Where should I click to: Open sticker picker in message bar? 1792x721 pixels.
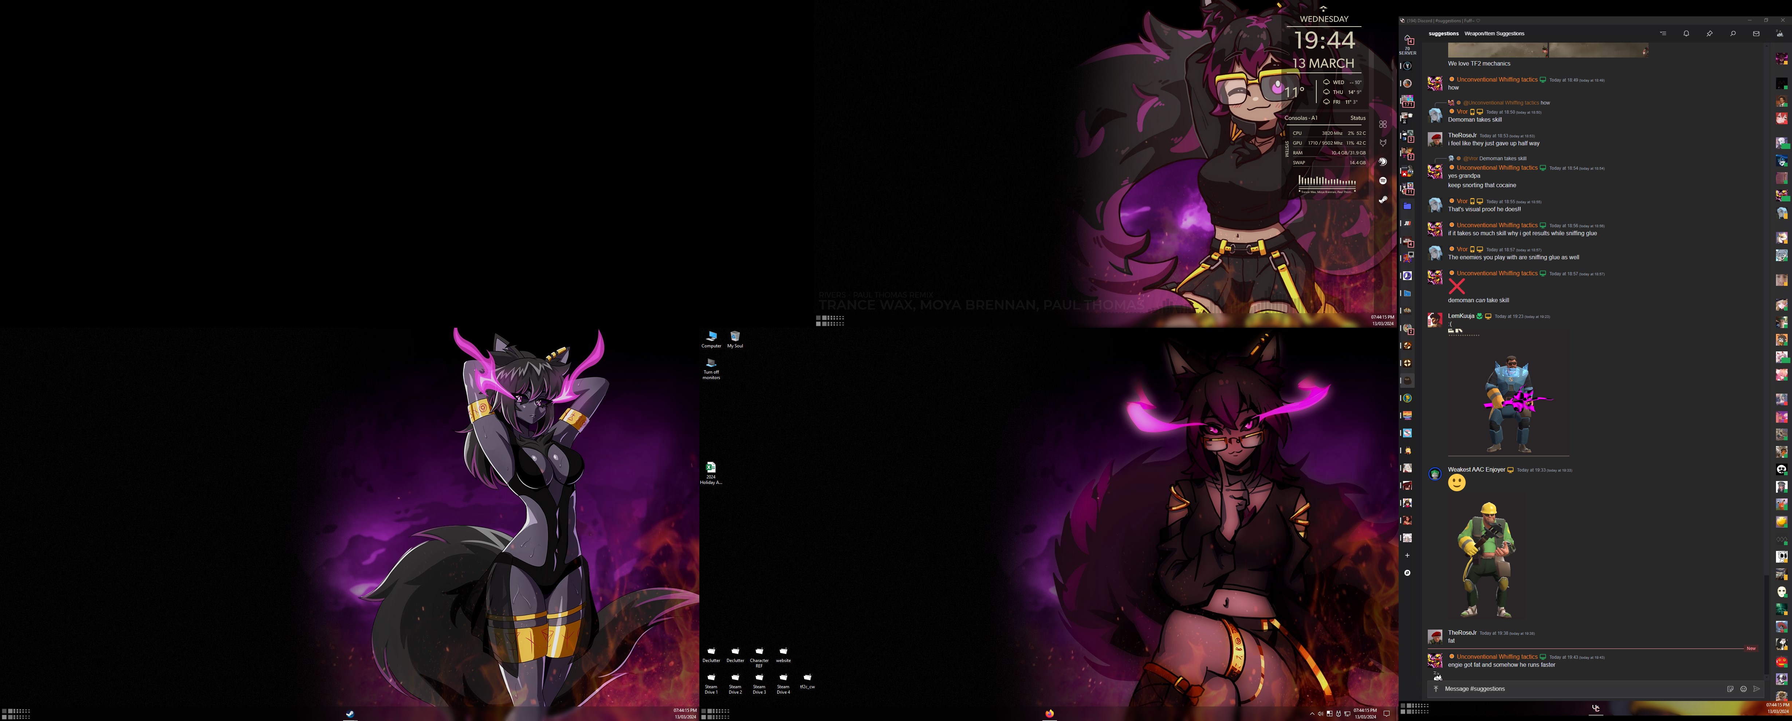point(1730,689)
